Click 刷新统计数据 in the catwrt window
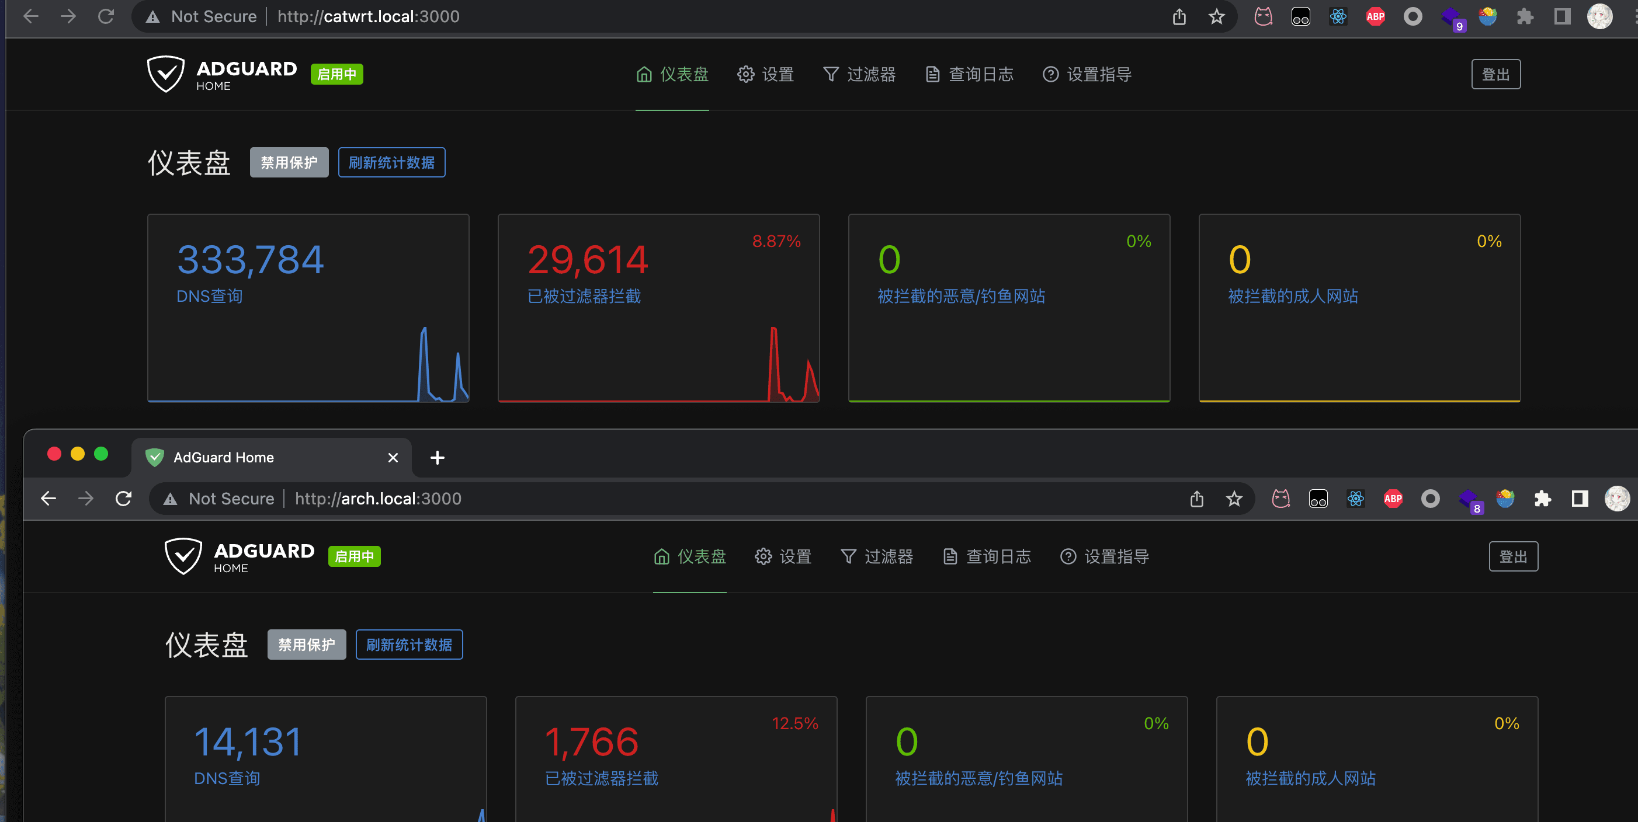 pyautogui.click(x=392, y=163)
